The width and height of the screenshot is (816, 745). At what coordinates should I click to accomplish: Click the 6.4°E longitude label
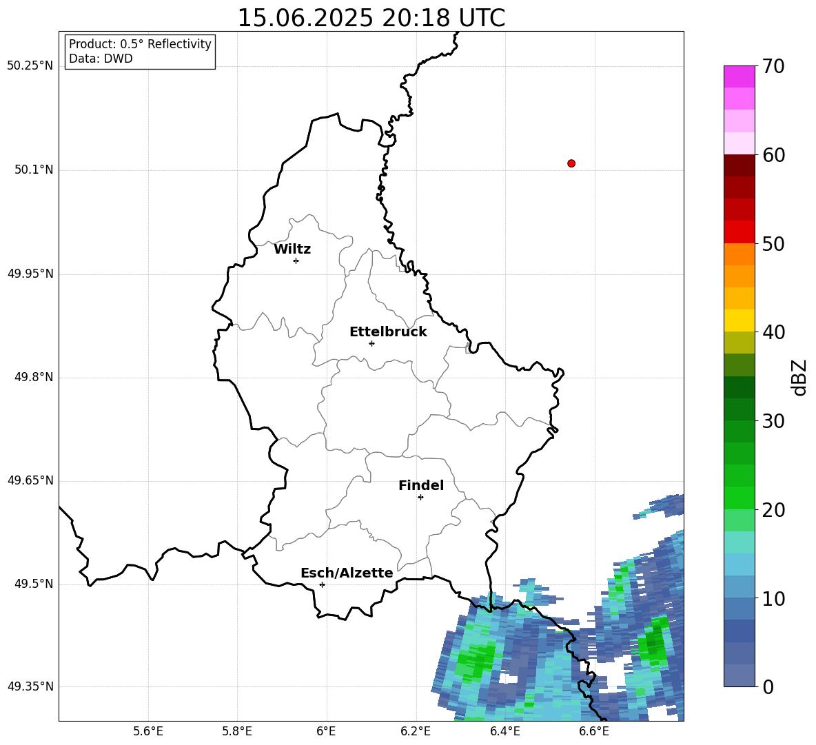[x=504, y=731]
